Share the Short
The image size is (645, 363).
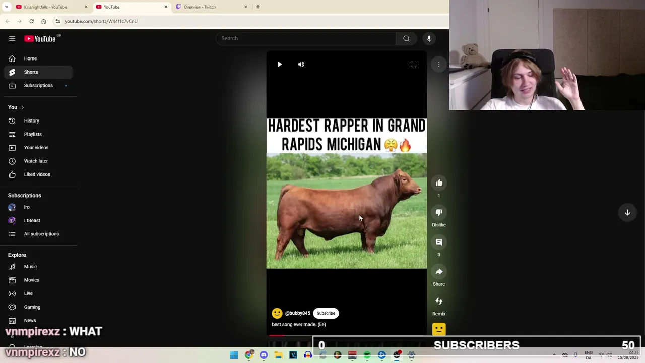tap(439, 272)
